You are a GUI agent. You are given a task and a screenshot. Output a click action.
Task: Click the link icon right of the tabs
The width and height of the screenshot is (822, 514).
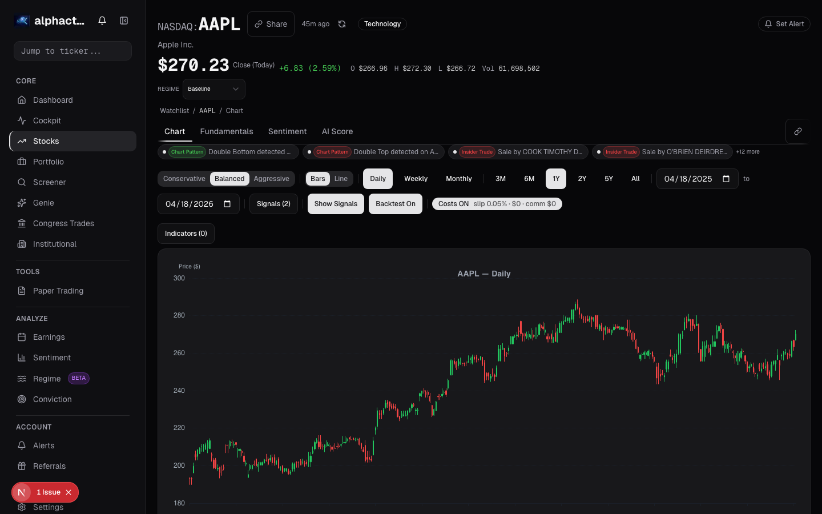pos(797,131)
